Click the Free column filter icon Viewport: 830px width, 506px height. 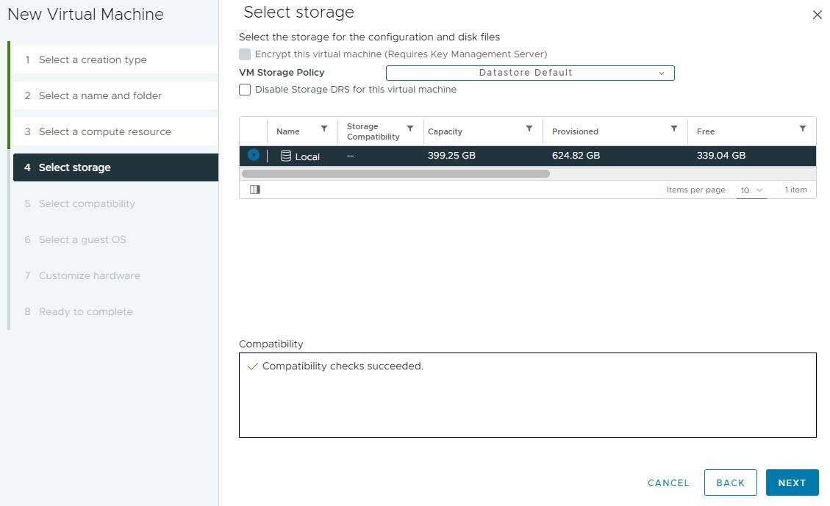click(803, 129)
